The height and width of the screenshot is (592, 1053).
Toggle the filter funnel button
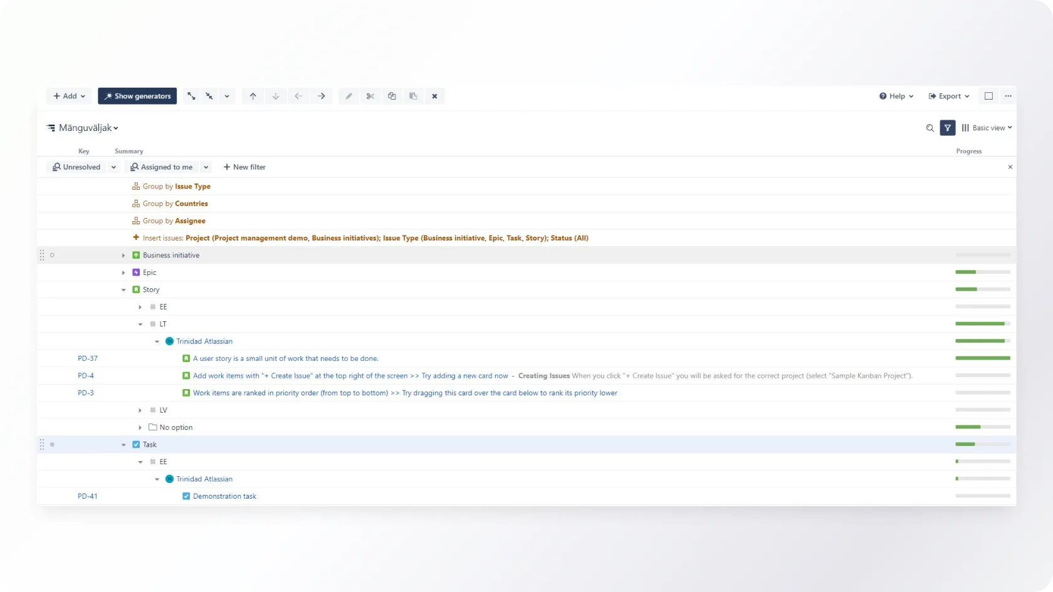948,128
